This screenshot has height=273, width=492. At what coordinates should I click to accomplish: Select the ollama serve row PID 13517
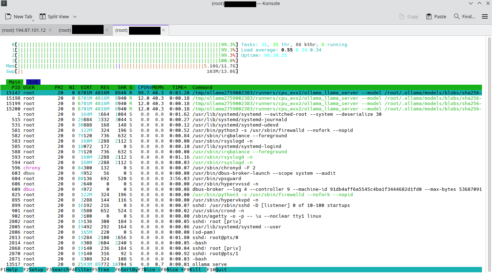pyautogui.click(x=241, y=264)
